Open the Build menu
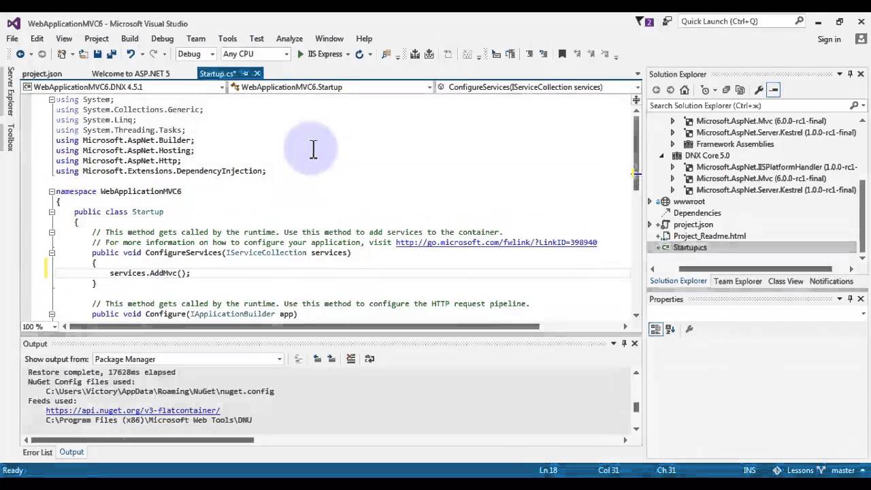871x490 pixels. click(x=129, y=39)
